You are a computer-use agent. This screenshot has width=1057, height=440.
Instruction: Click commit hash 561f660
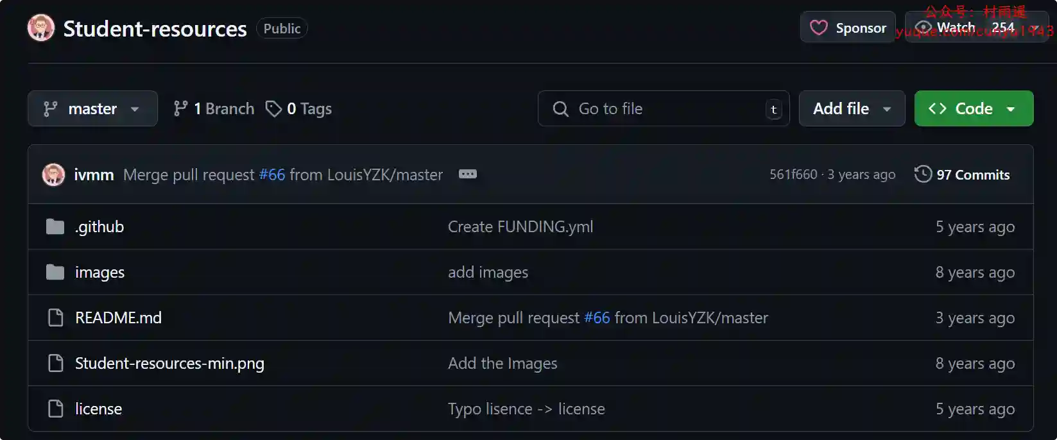point(793,174)
